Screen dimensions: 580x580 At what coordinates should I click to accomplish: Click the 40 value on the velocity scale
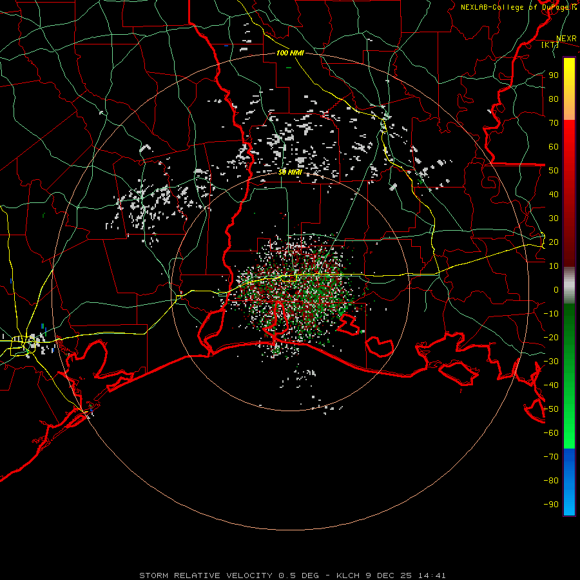point(554,194)
